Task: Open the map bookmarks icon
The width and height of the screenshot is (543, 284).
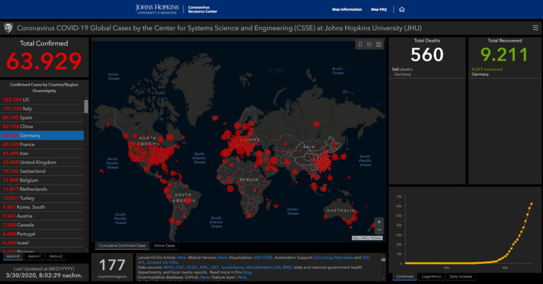Action: 360,44
